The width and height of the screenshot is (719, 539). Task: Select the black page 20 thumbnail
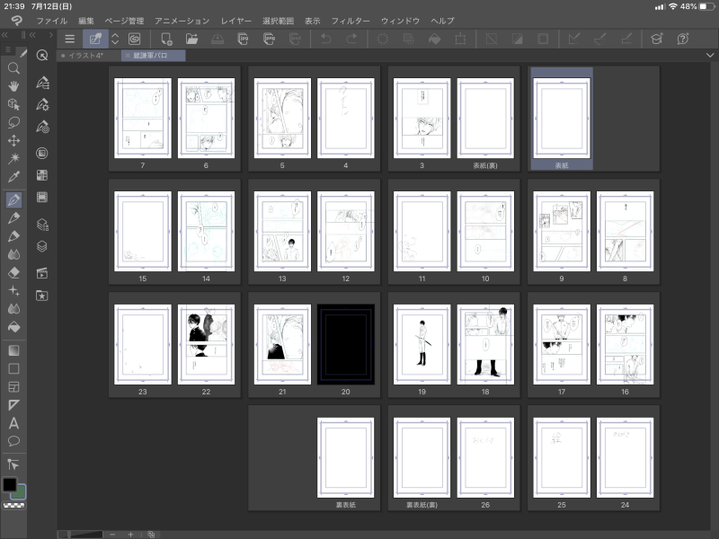point(345,345)
